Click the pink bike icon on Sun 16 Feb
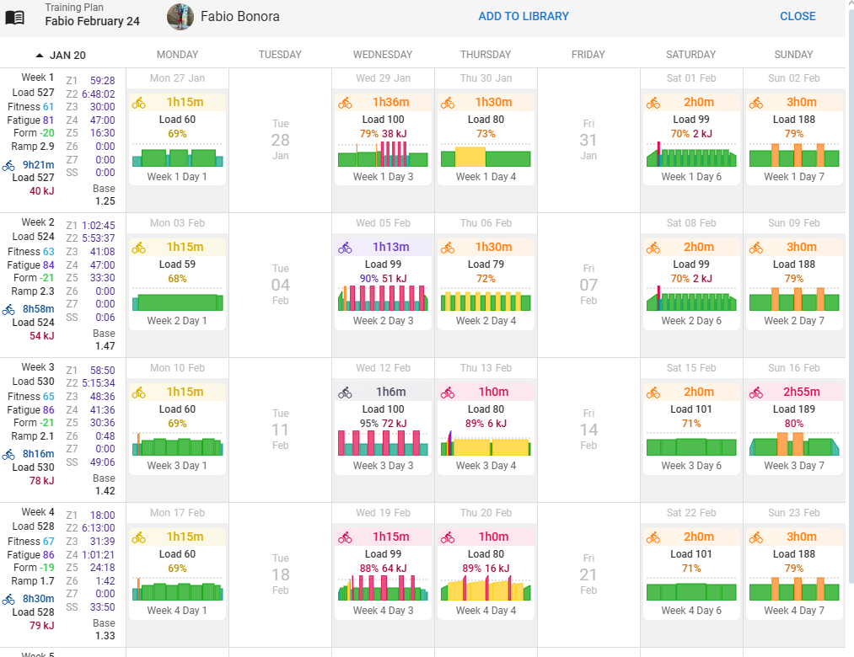The height and width of the screenshot is (657, 854). (x=755, y=393)
